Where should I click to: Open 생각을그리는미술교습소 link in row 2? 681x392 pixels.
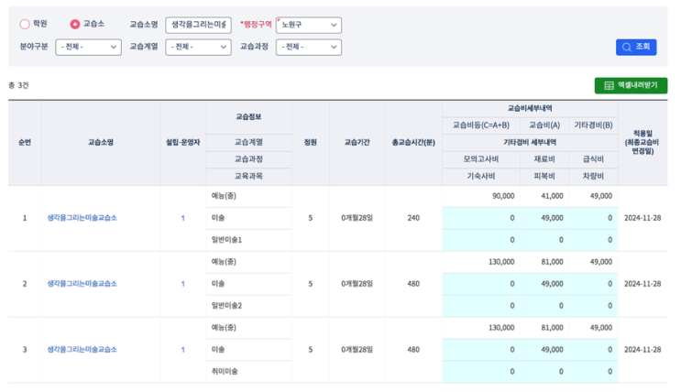tap(82, 284)
